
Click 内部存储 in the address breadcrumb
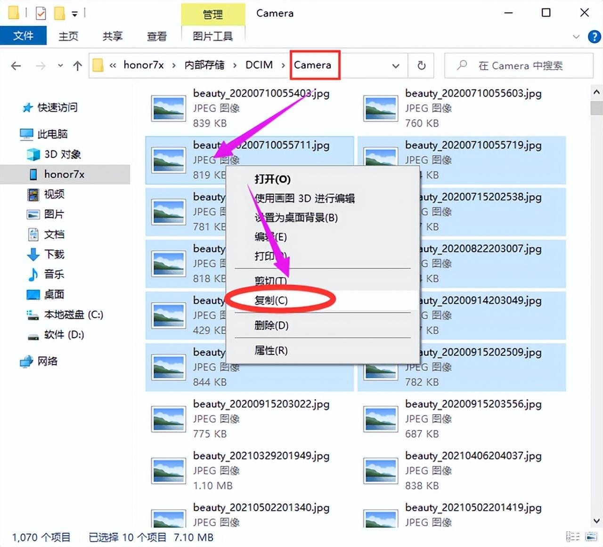(x=204, y=65)
